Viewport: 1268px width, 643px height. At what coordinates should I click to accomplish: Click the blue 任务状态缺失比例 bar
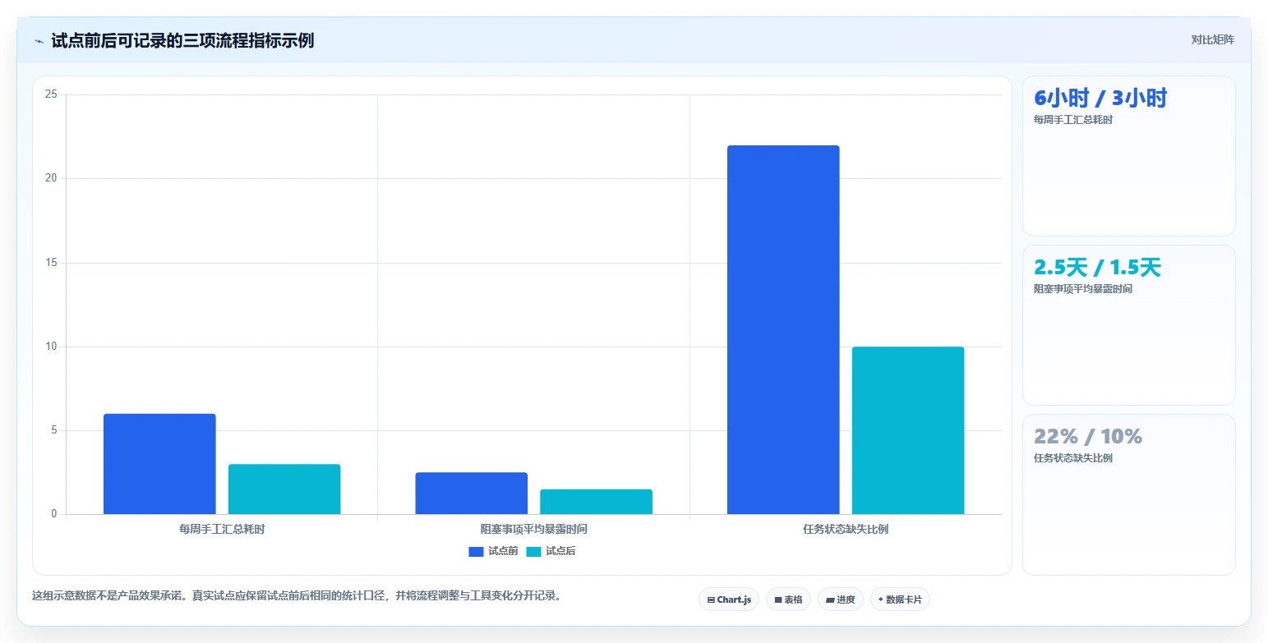point(783,330)
